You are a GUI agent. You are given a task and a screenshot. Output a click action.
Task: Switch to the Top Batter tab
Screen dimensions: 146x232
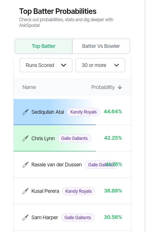[x=43, y=46]
